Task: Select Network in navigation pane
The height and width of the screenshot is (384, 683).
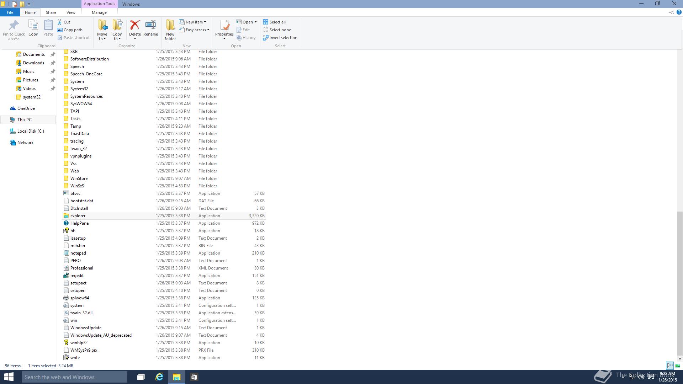Action: pyautogui.click(x=25, y=143)
